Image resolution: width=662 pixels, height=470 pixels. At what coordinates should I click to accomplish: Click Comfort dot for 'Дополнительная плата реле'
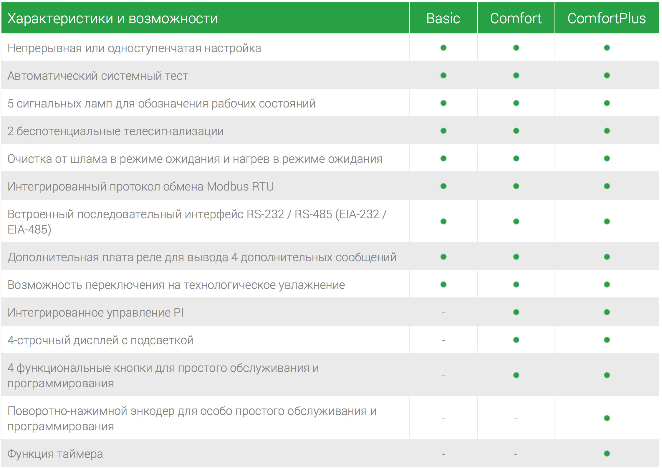pyautogui.click(x=516, y=257)
